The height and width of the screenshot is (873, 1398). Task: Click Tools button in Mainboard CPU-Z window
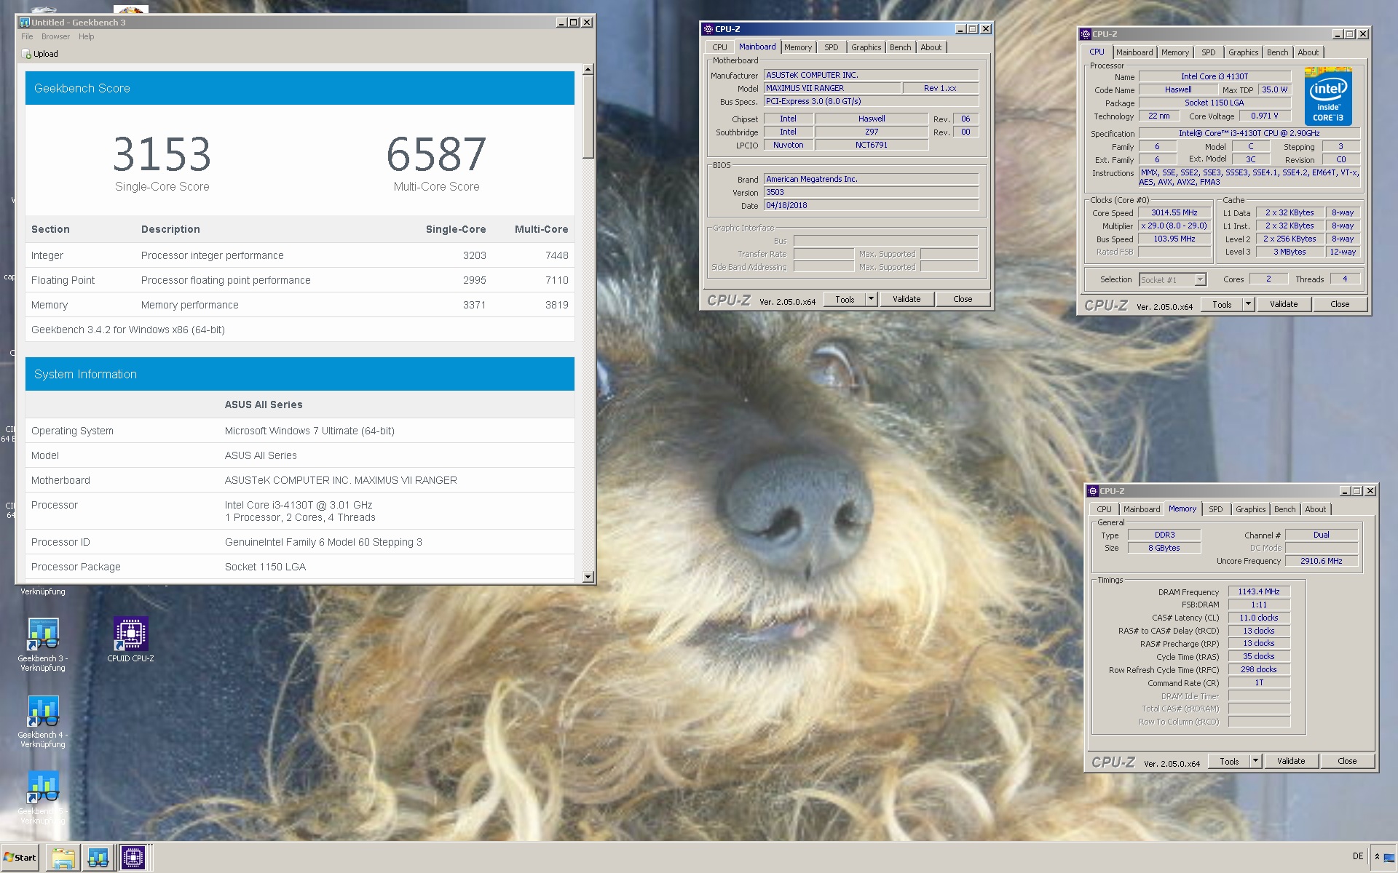click(x=845, y=299)
